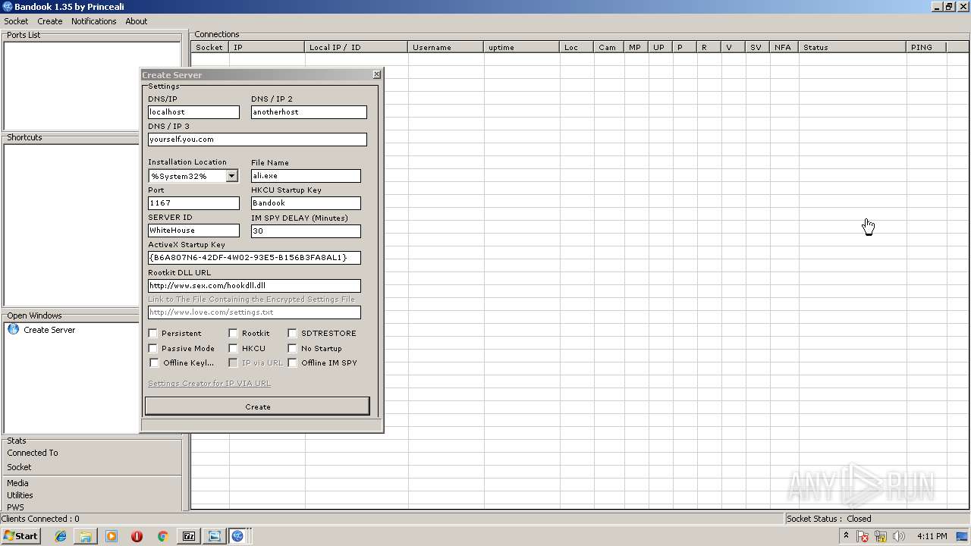
Task: Open the Media panel section
Action: (17, 483)
